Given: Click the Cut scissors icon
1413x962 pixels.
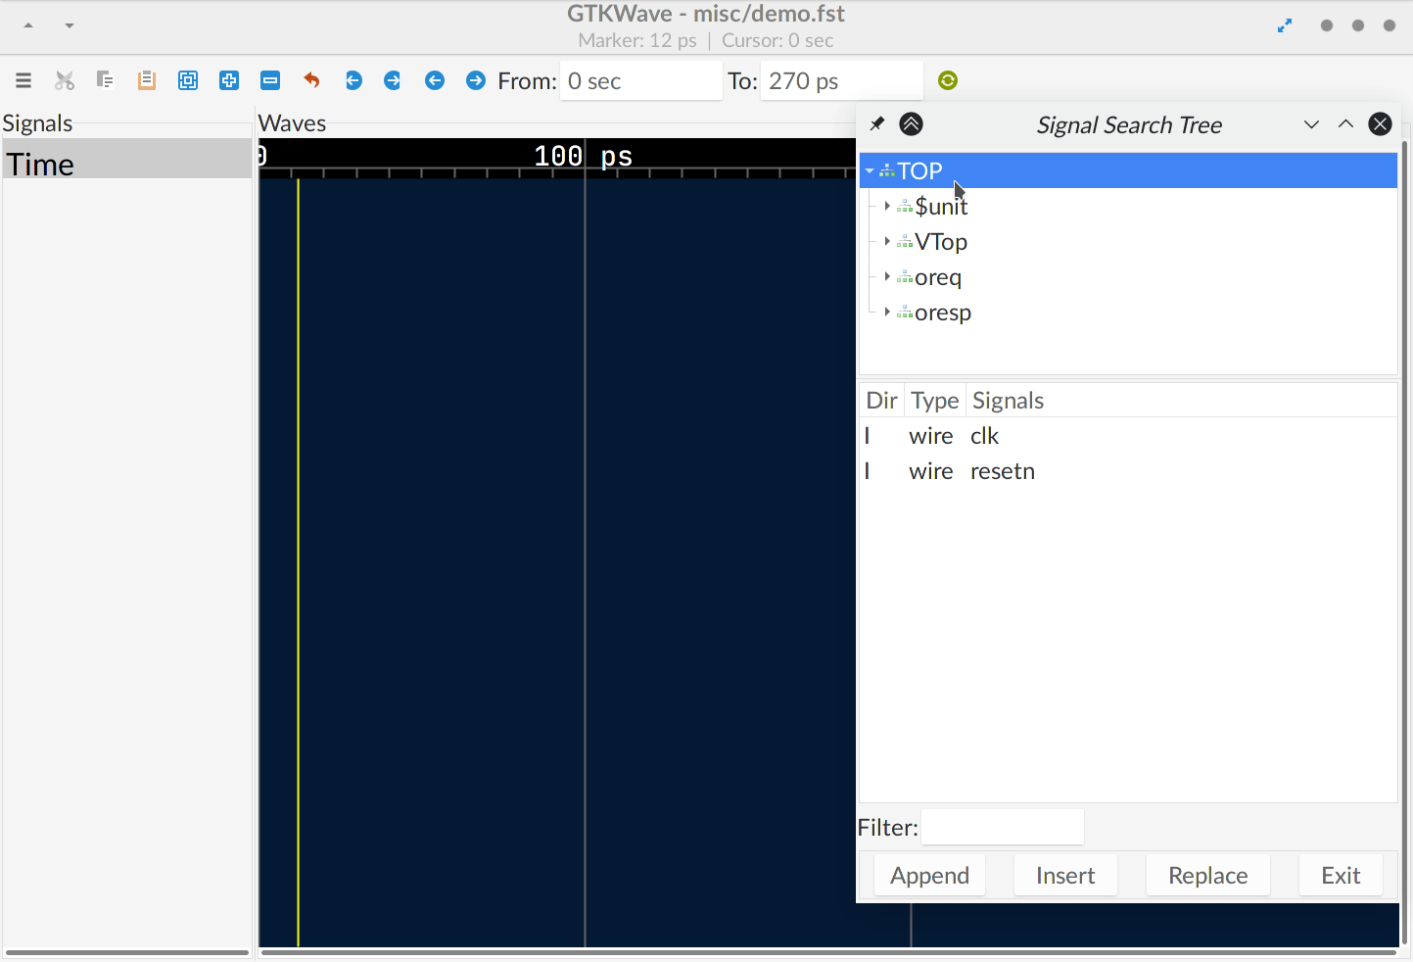Looking at the screenshot, I should [x=65, y=80].
